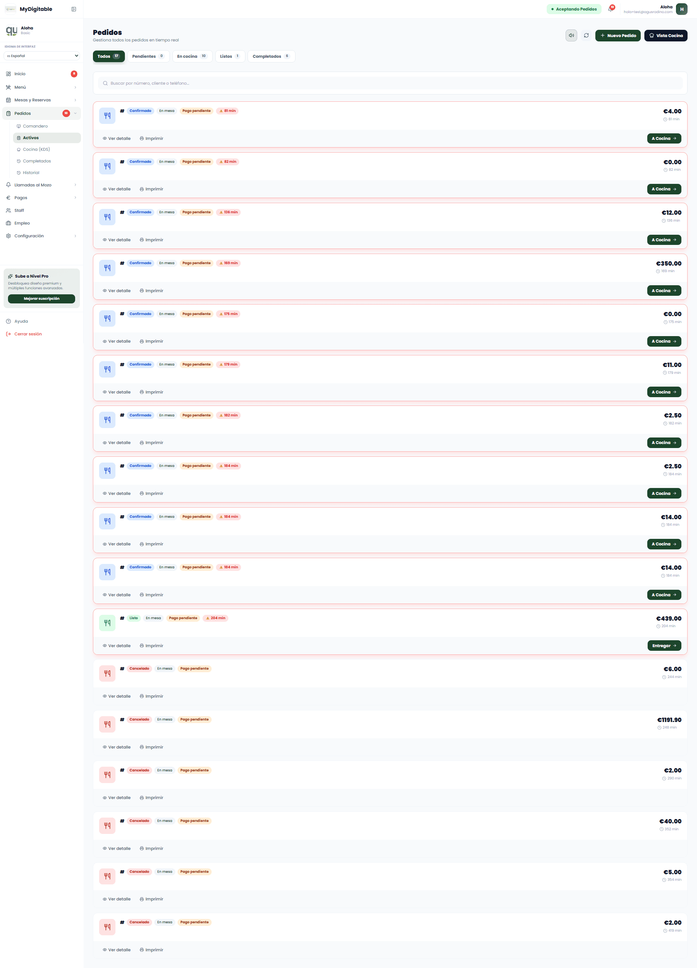Click Mejorar suscripción button
The image size is (697, 968).
[41, 299]
